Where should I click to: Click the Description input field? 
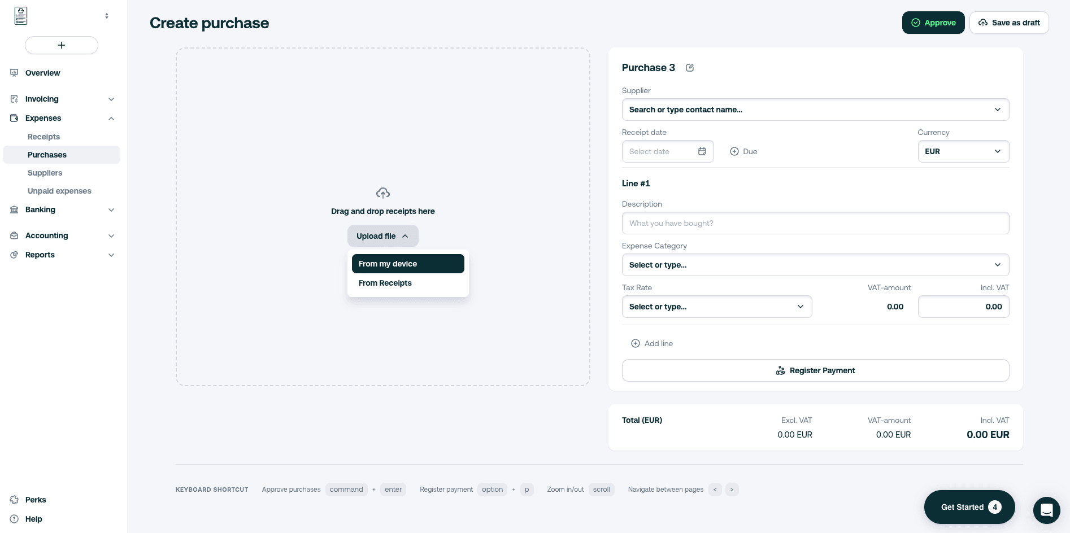(815, 223)
